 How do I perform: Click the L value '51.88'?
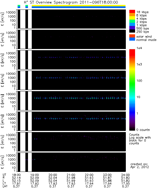pos(107,181)
